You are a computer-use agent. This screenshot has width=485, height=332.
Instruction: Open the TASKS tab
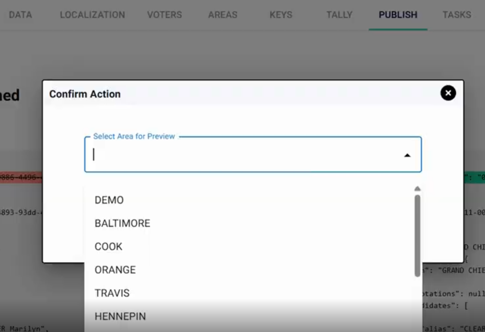click(x=457, y=15)
